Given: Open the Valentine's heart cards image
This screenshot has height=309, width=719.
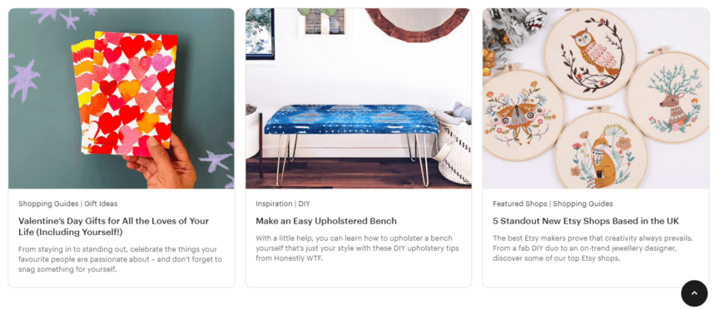Looking at the screenshot, I should (x=121, y=98).
